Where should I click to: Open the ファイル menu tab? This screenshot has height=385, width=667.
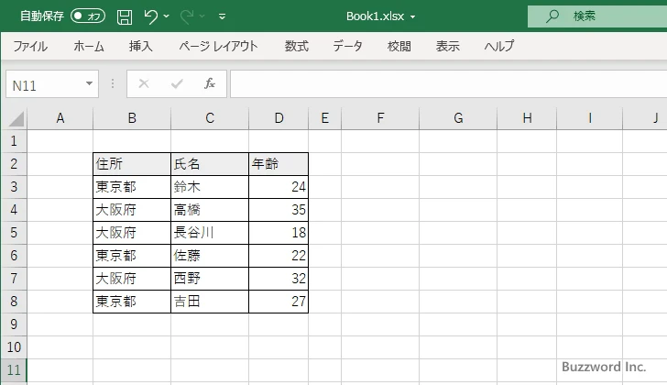point(30,46)
